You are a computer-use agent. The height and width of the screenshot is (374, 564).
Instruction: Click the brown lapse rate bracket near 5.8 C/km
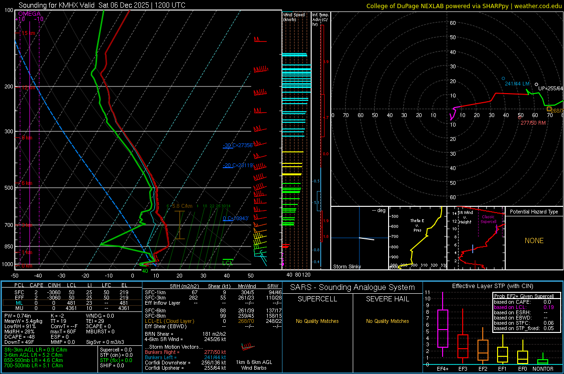(180, 225)
